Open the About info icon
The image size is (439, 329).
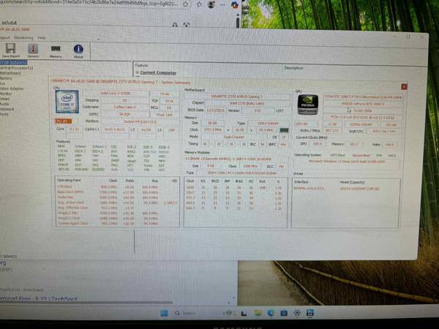78,50
